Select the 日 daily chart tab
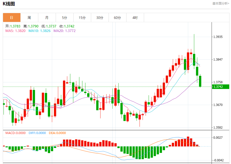 click(12, 18)
